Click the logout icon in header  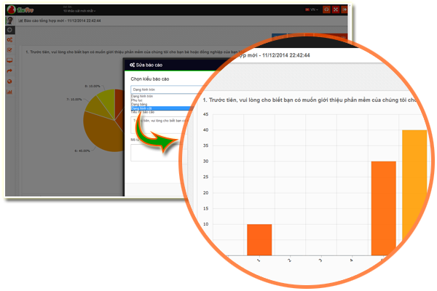pos(345,9)
